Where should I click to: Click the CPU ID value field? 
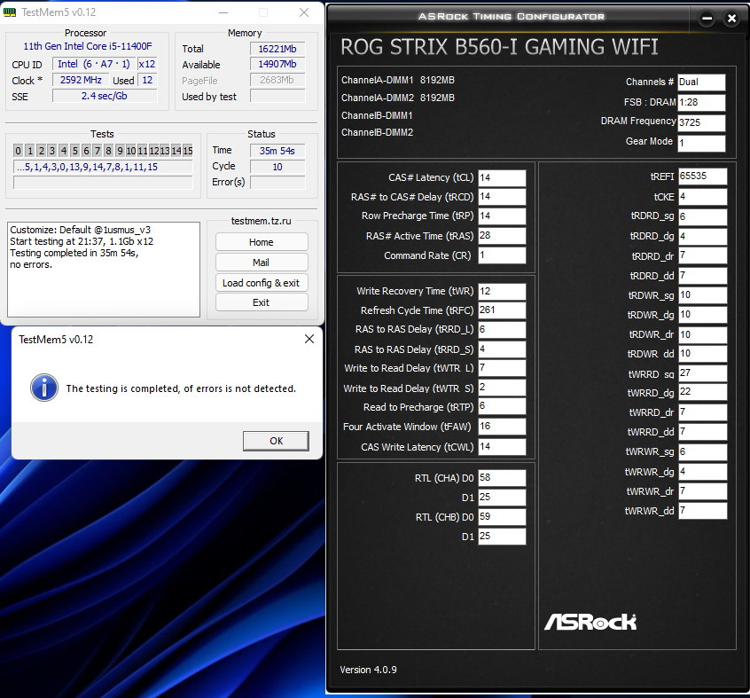click(x=94, y=64)
